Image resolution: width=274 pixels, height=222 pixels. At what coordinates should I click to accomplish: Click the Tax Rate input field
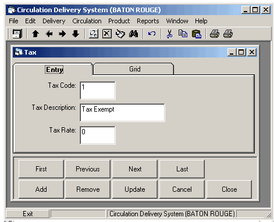click(x=98, y=135)
